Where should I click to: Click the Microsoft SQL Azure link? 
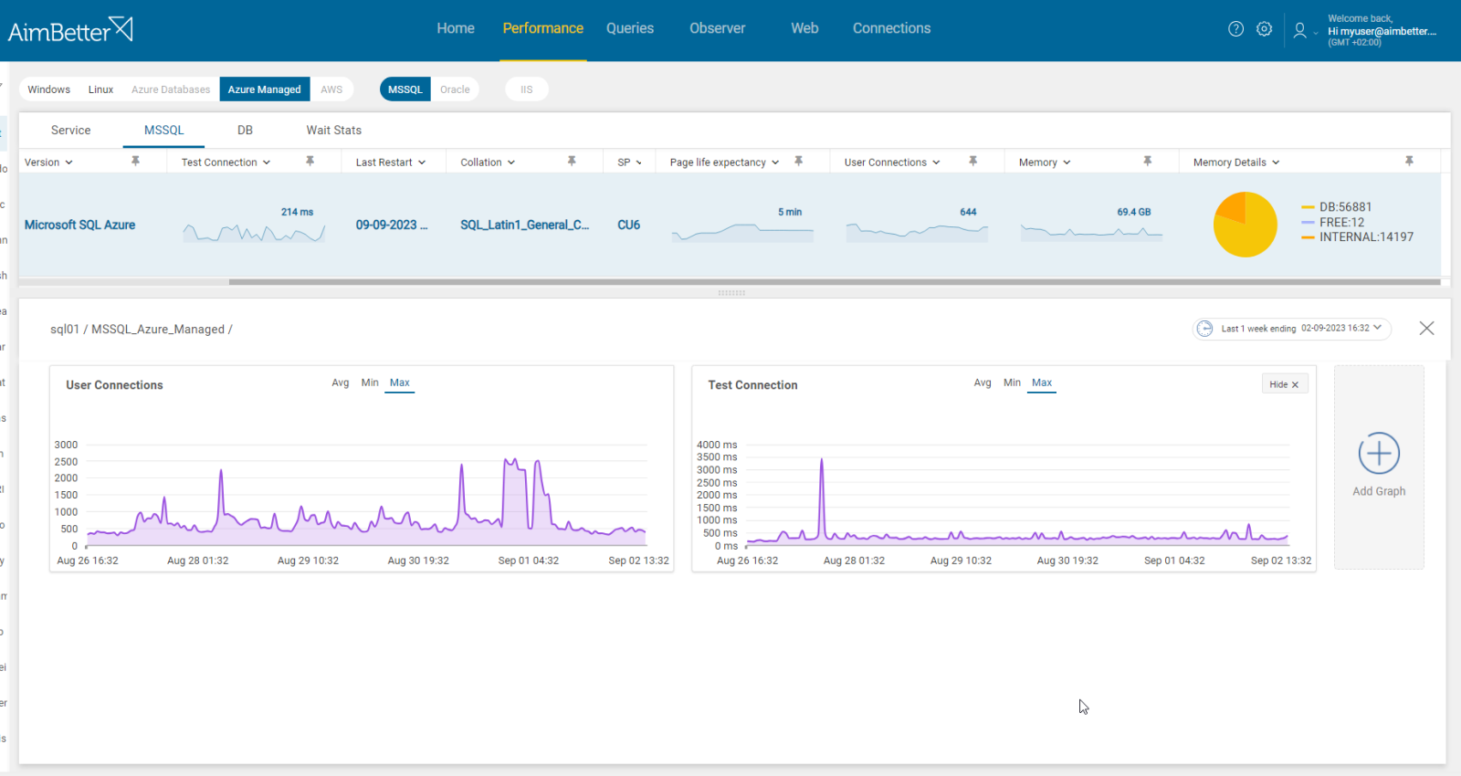coord(79,225)
